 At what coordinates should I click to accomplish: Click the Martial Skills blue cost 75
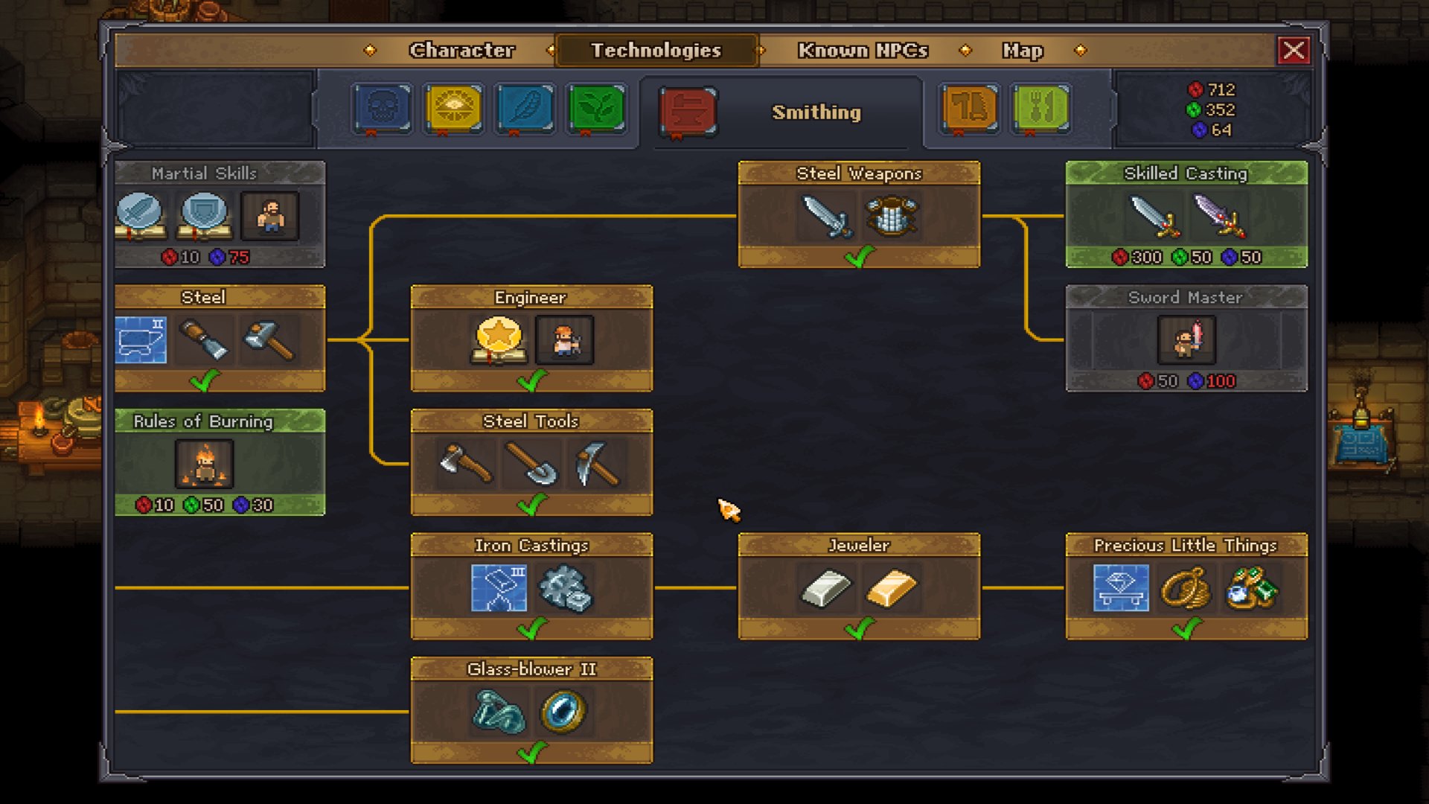(239, 258)
